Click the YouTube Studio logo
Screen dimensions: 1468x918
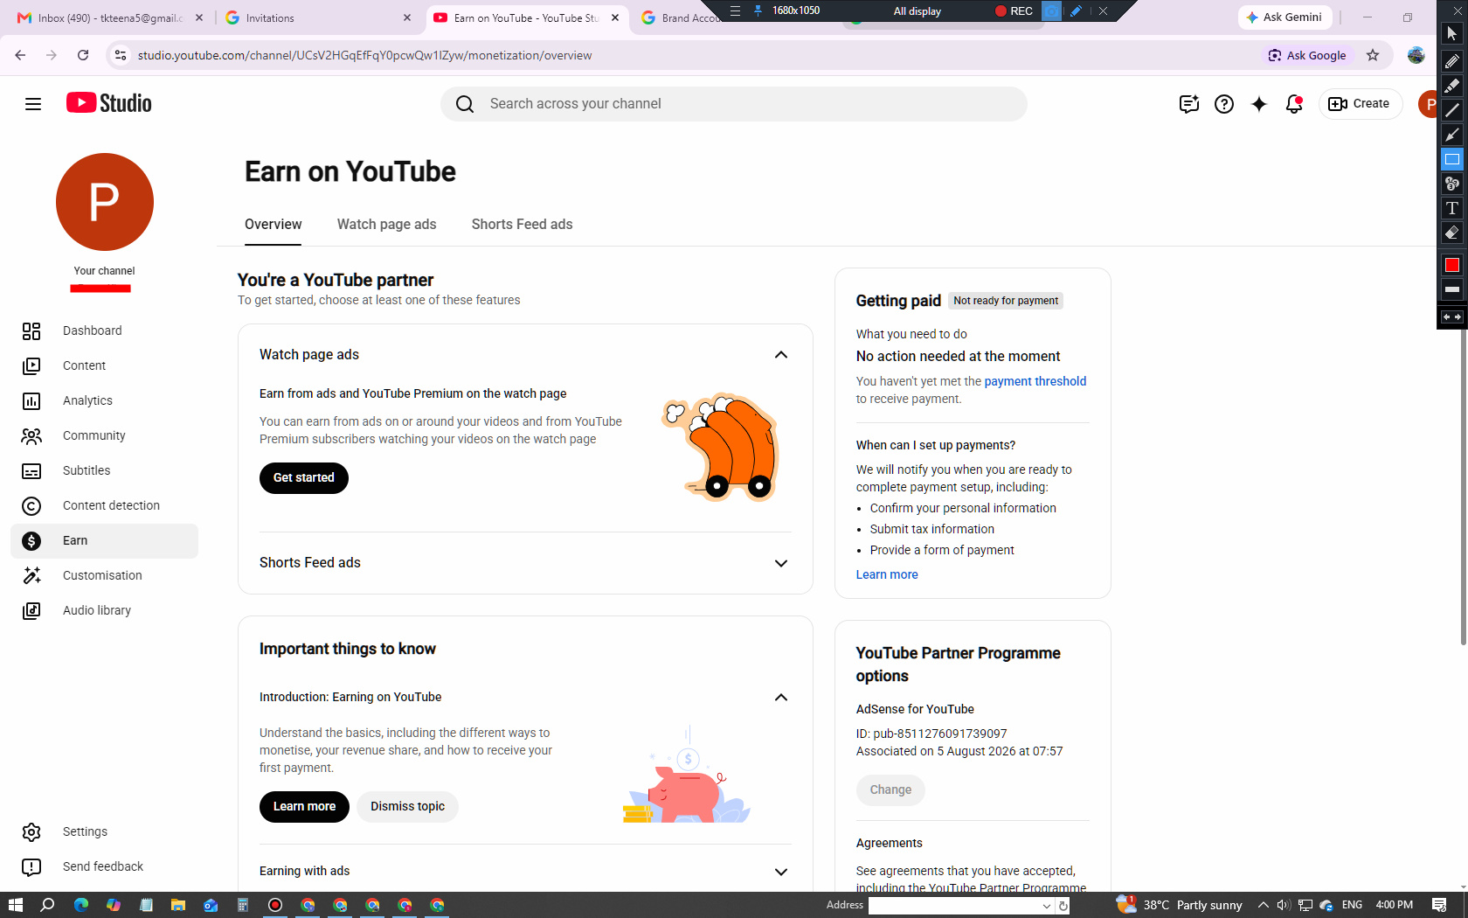coord(109,103)
